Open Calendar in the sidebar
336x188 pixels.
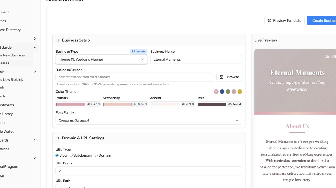pos(3,123)
